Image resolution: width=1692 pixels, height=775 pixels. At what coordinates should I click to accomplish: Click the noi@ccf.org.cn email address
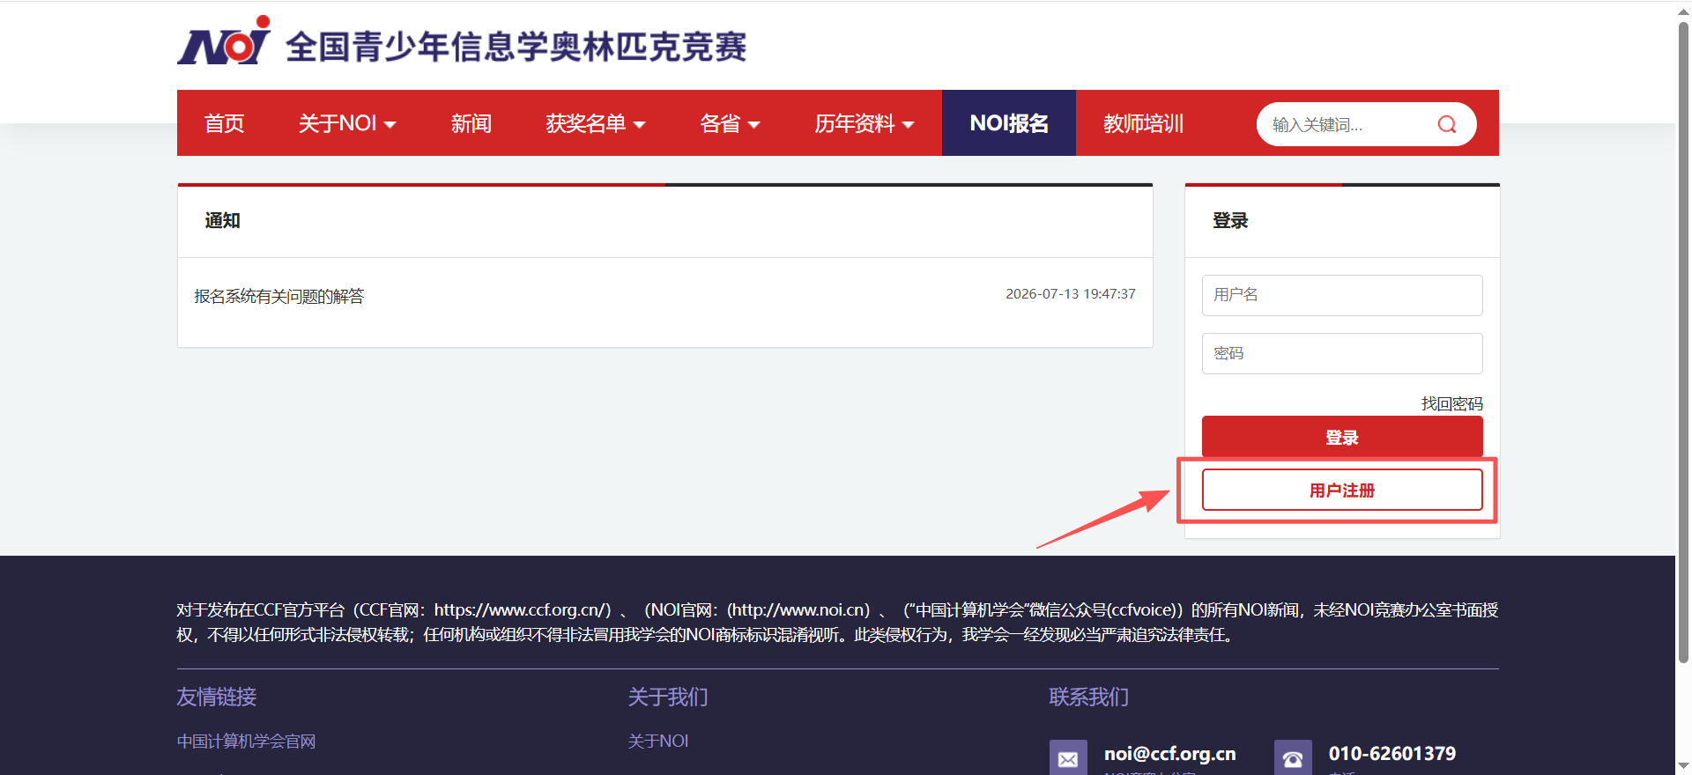click(x=1170, y=754)
